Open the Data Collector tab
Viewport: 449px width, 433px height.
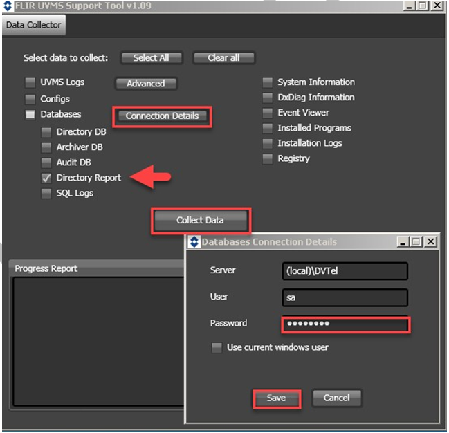(x=33, y=25)
